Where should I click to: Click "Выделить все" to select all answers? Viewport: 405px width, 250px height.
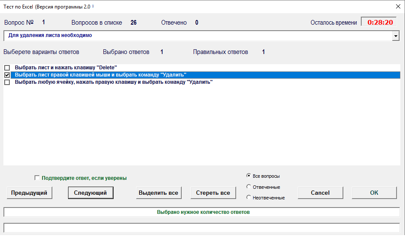[158, 193]
